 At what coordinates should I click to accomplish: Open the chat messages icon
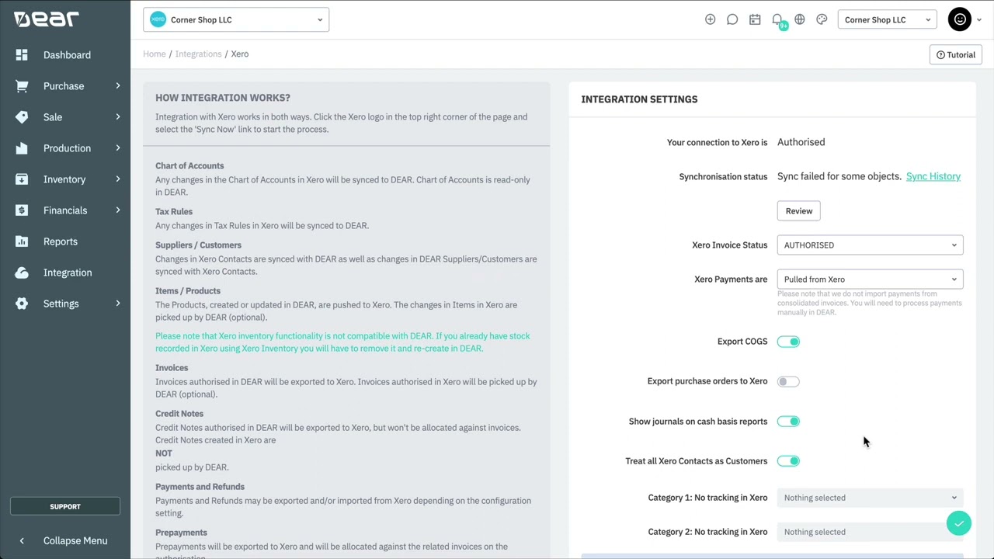732,19
